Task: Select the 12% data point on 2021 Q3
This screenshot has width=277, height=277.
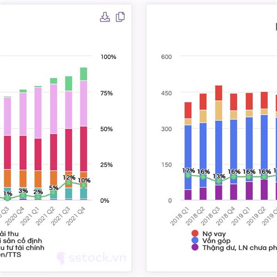Action: [68, 183]
